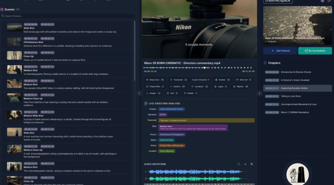
Task: Select the Capturing Dynamic Action chapter
Action: [x=297, y=88]
